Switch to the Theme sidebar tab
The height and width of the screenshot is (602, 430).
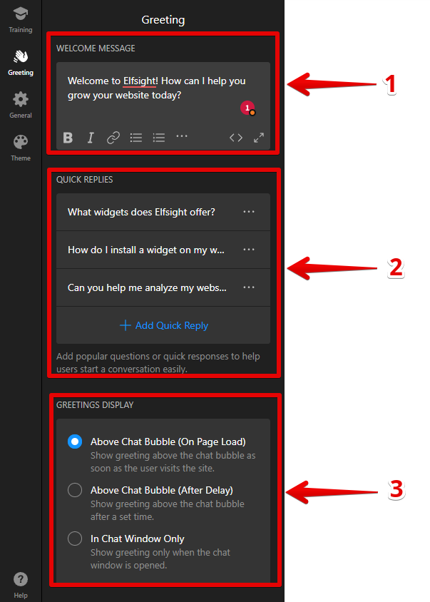tap(21, 148)
